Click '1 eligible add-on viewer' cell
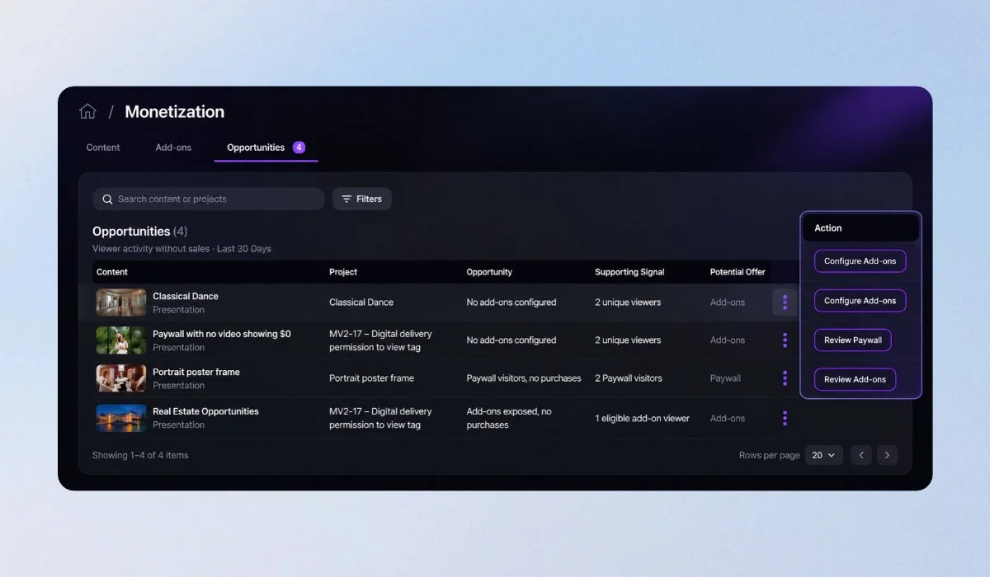 [642, 418]
